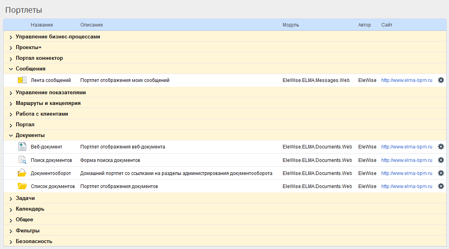Viewport: 449px width, 249px height.
Task: Expand the Портал коннектор group
Action: [11, 58]
